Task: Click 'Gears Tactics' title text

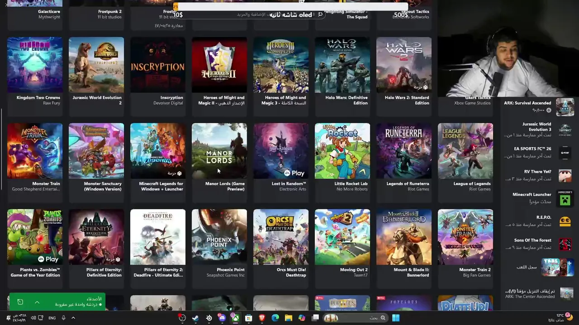Action: point(478,97)
